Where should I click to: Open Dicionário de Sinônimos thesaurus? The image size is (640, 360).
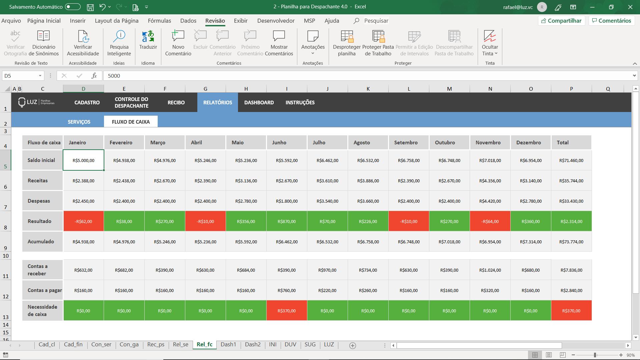(44, 43)
